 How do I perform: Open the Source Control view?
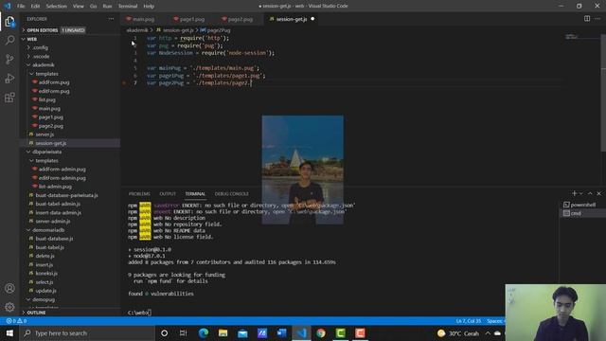pos(9,59)
